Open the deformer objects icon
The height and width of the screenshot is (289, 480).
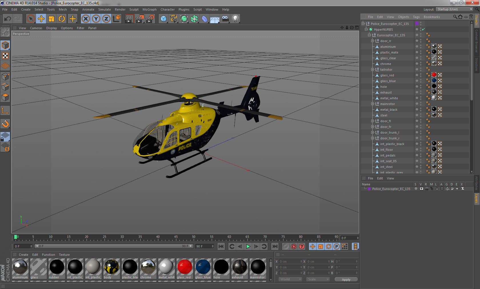205,19
